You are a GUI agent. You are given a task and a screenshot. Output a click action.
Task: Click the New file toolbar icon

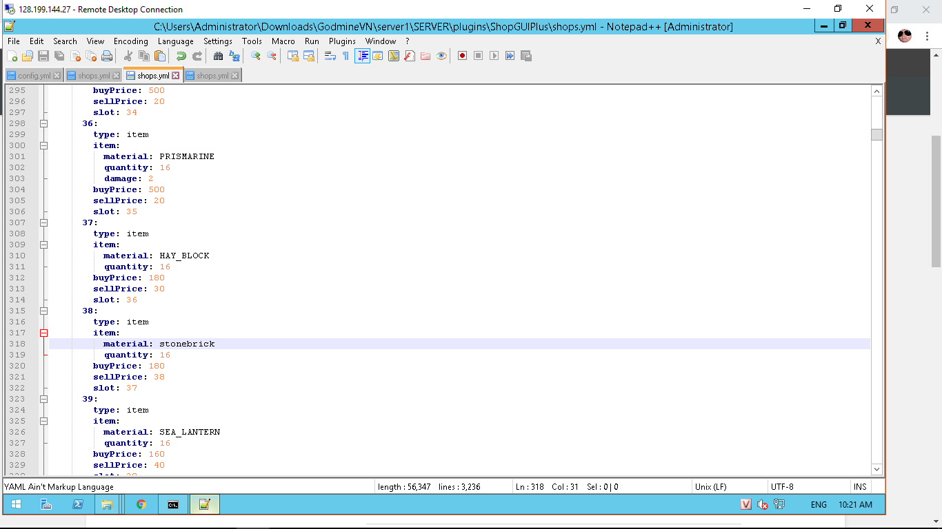(12, 56)
